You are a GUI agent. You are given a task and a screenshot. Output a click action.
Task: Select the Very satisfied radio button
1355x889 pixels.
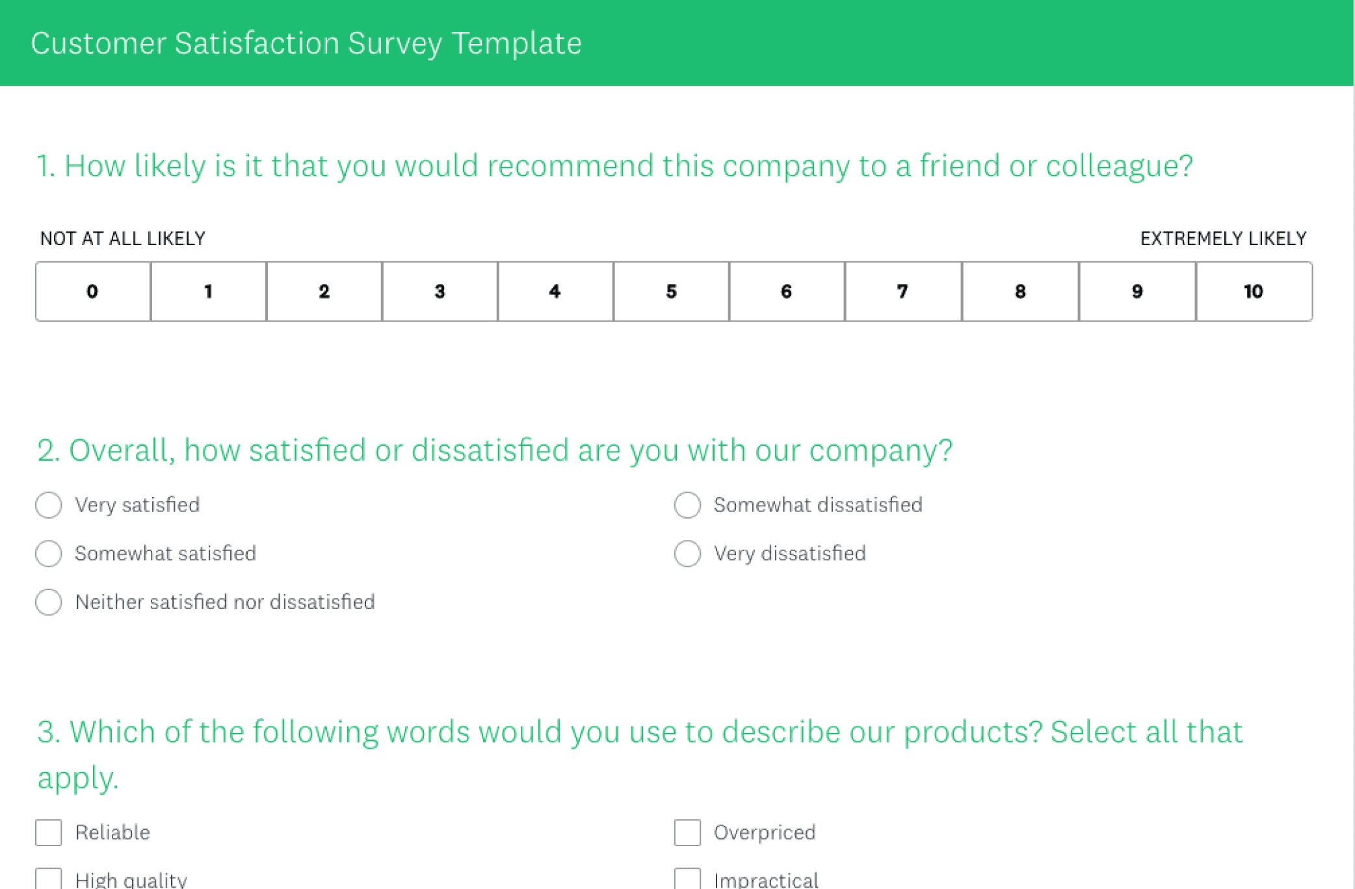coord(49,505)
